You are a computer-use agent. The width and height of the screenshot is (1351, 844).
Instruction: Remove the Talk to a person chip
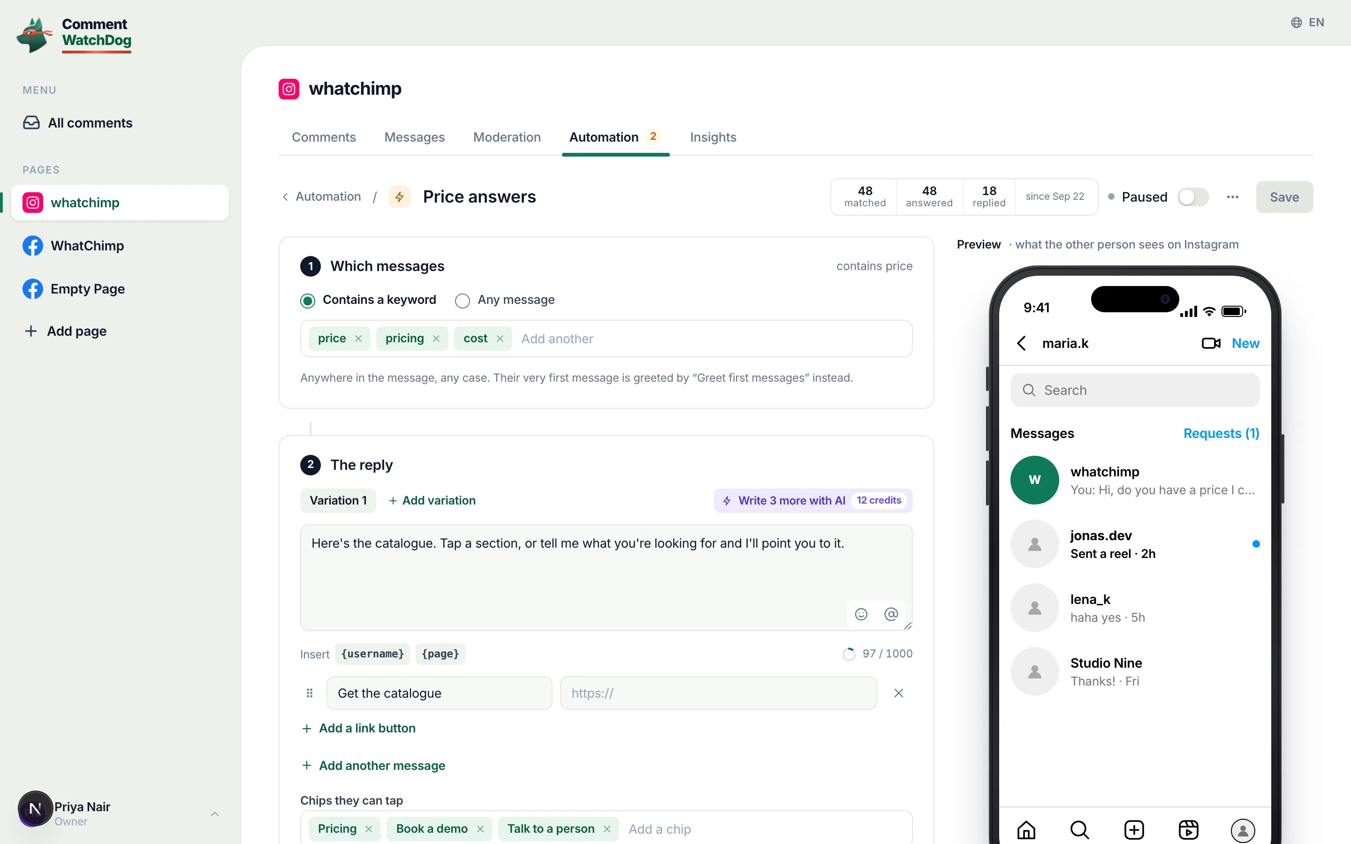[607, 829]
